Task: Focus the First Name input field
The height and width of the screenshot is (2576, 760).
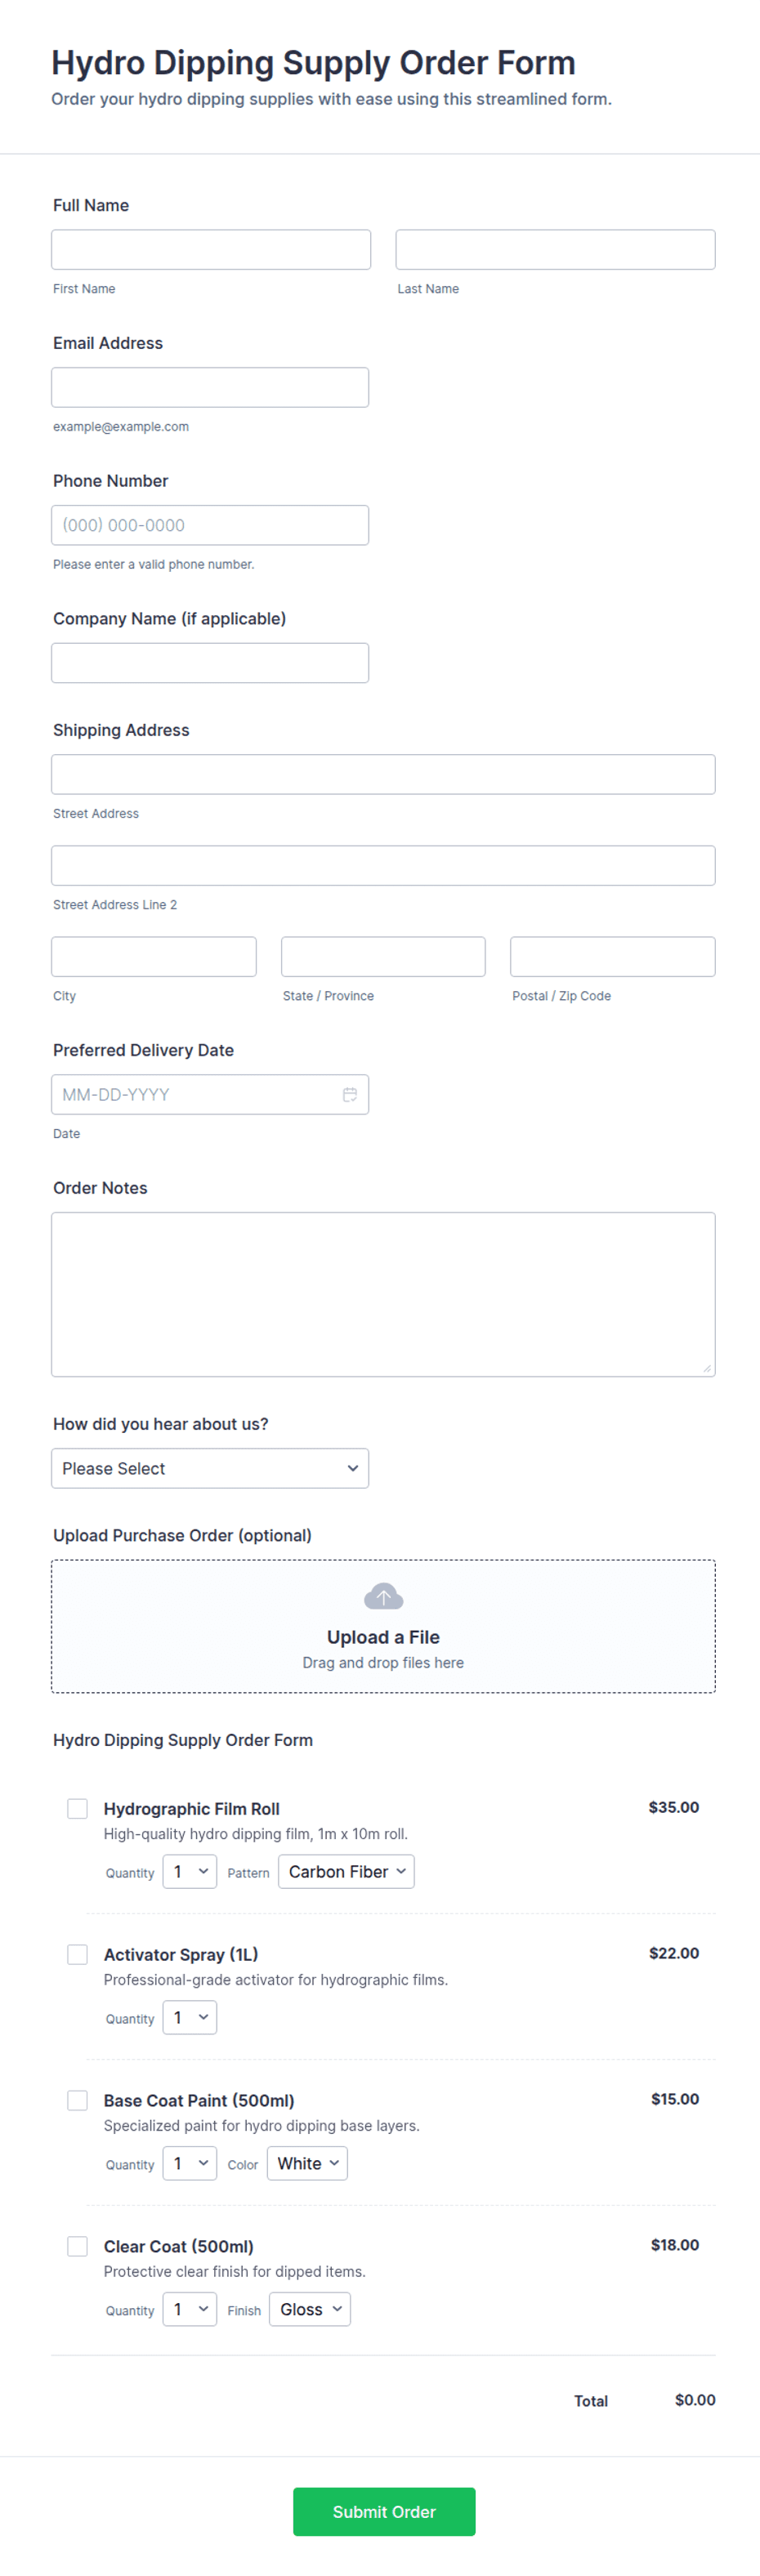Action: (x=211, y=249)
